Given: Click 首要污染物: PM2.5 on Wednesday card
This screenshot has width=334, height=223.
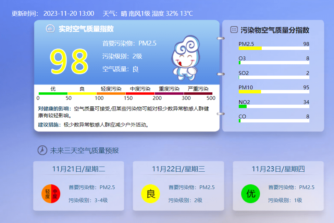Looking at the screenshot, I should click(191, 187).
